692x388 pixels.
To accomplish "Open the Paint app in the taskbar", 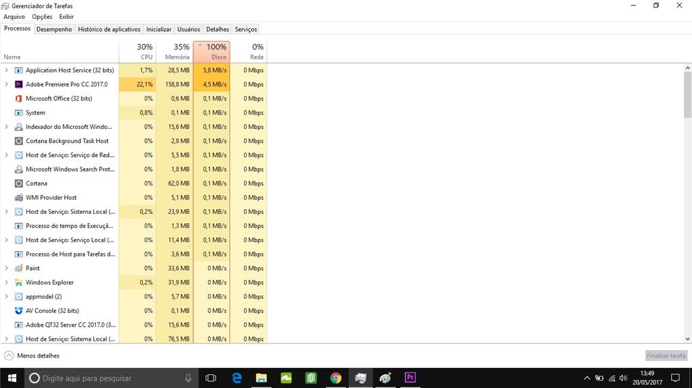I will pyautogui.click(x=385, y=378).
